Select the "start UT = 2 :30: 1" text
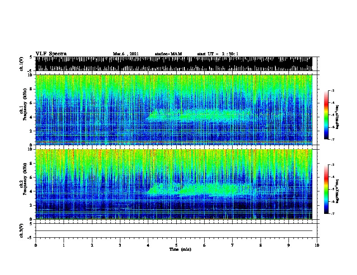The width and height of the screenshot is (357, 275). tap(218, 54)
